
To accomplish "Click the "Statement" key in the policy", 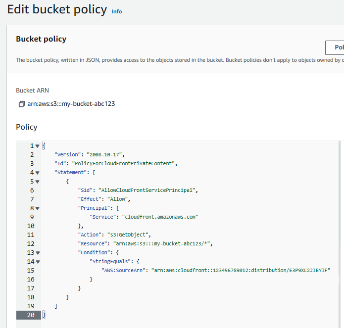I will click(71, 172).
